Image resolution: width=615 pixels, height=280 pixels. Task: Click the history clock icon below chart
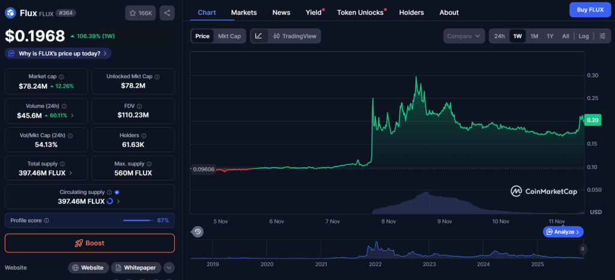pyautogui.click(x=198, y=231)
